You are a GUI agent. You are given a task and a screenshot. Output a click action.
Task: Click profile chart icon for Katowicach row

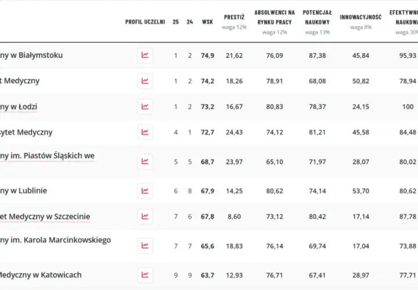tap(145, 275)
